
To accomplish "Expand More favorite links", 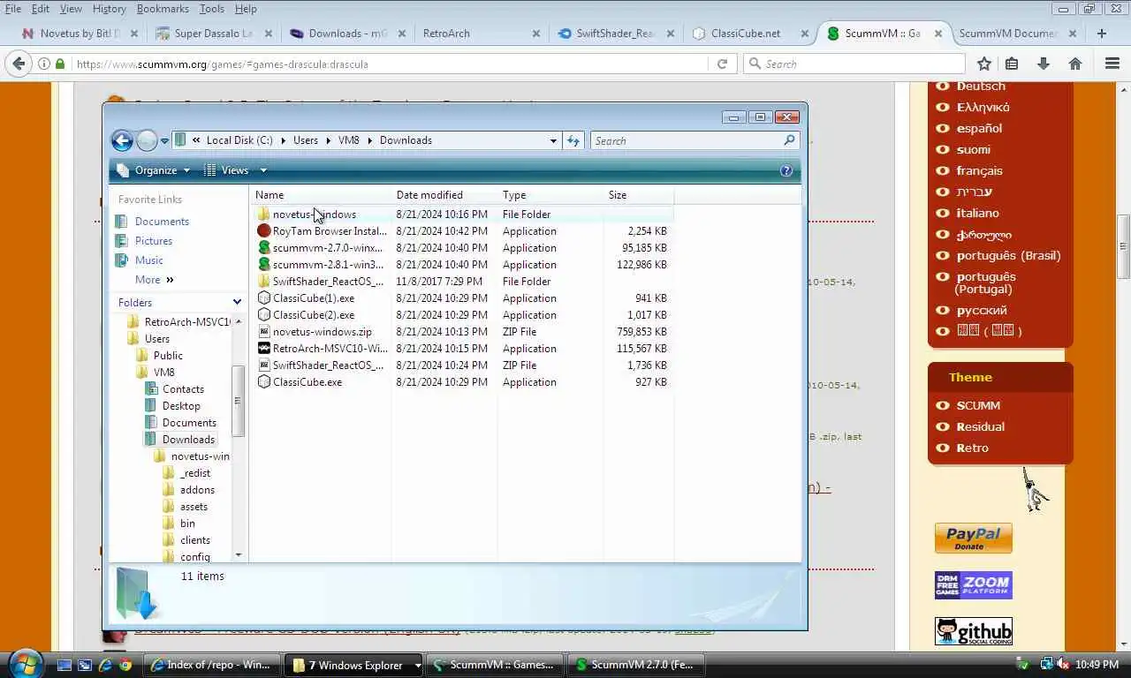I will click(155, 280).
